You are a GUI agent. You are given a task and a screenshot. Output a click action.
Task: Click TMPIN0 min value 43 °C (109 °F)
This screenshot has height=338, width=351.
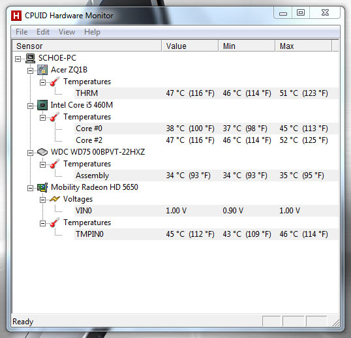click(x=247, y=234)
